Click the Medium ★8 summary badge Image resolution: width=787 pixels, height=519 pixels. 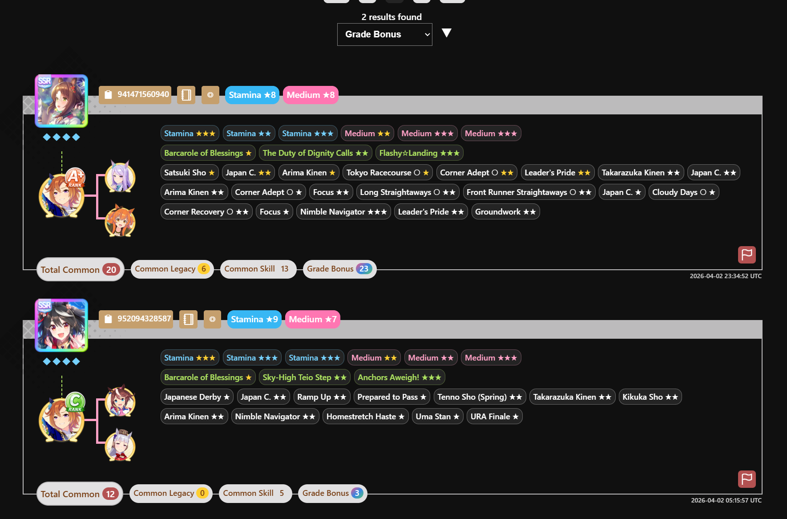pyautogui.click(x=311, y=95)
